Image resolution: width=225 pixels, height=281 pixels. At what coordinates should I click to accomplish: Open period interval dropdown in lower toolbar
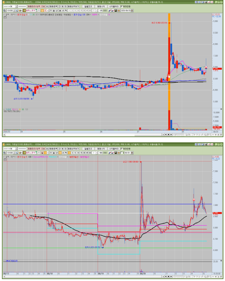[x=48, y=153]
